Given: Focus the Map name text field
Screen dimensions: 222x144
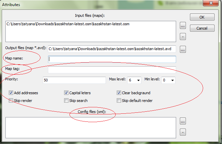Looking at the screenshot, I should [112, 59].
